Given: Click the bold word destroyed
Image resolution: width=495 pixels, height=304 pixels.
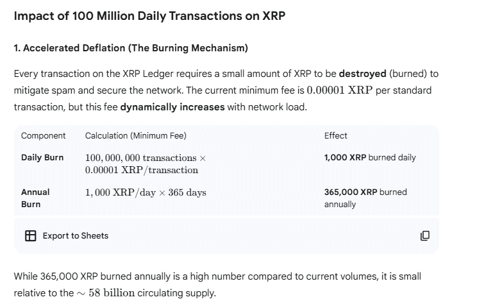Looking at the screenshot, I should coord(362,74).
